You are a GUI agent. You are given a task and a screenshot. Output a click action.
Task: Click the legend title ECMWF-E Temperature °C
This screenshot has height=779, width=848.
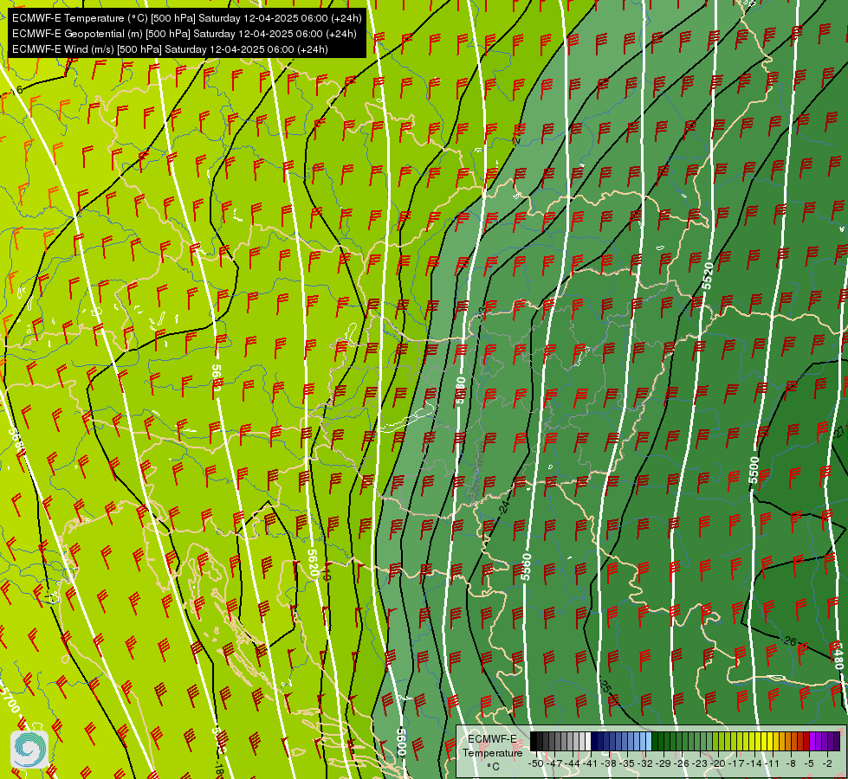(492, 752)
